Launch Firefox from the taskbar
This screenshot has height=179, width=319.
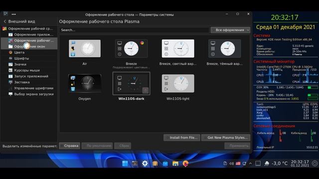click(x=185, y=164)
